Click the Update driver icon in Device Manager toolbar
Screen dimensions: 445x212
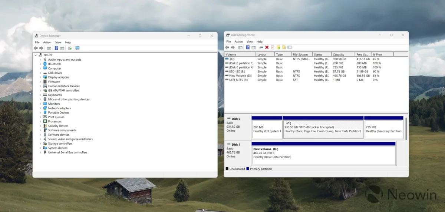[69, 48]
